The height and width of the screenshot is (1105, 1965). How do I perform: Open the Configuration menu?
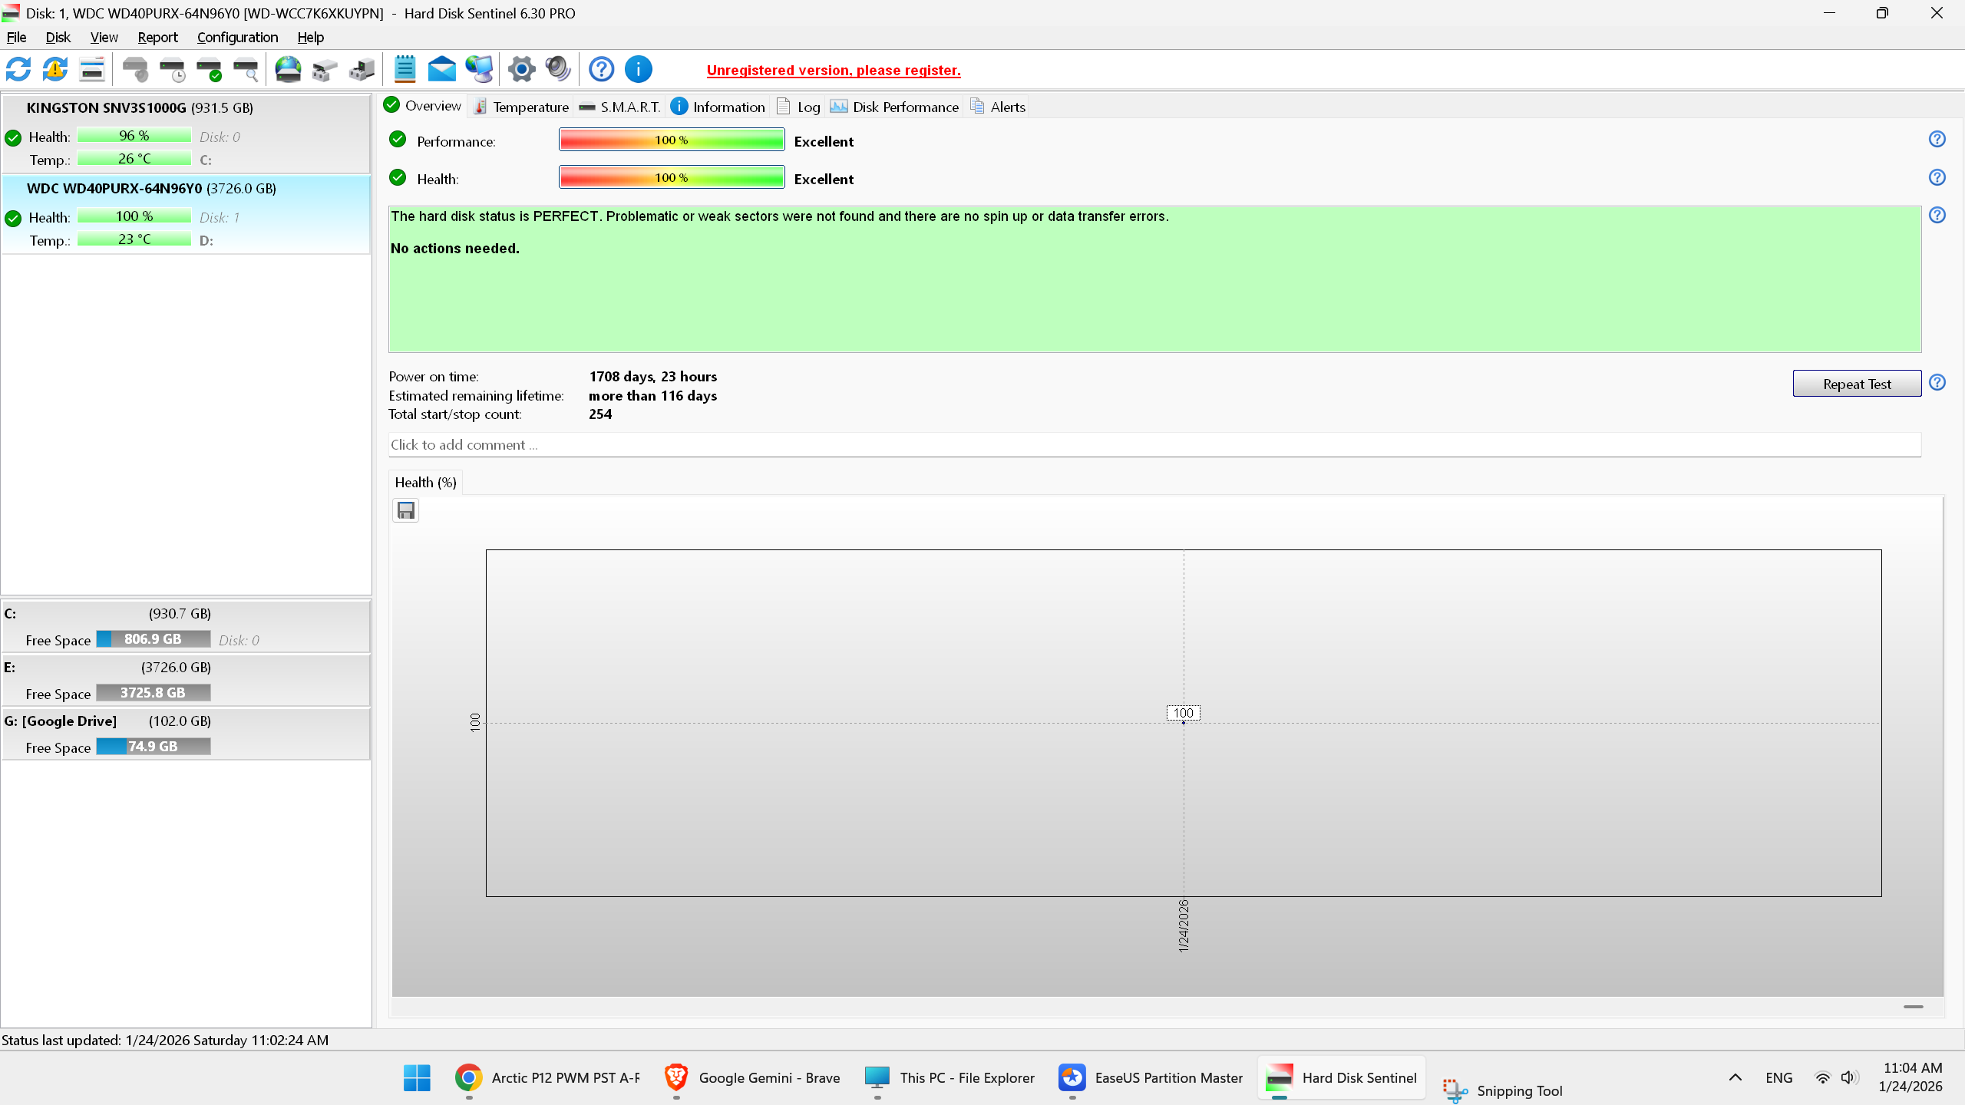pos(237,37)
